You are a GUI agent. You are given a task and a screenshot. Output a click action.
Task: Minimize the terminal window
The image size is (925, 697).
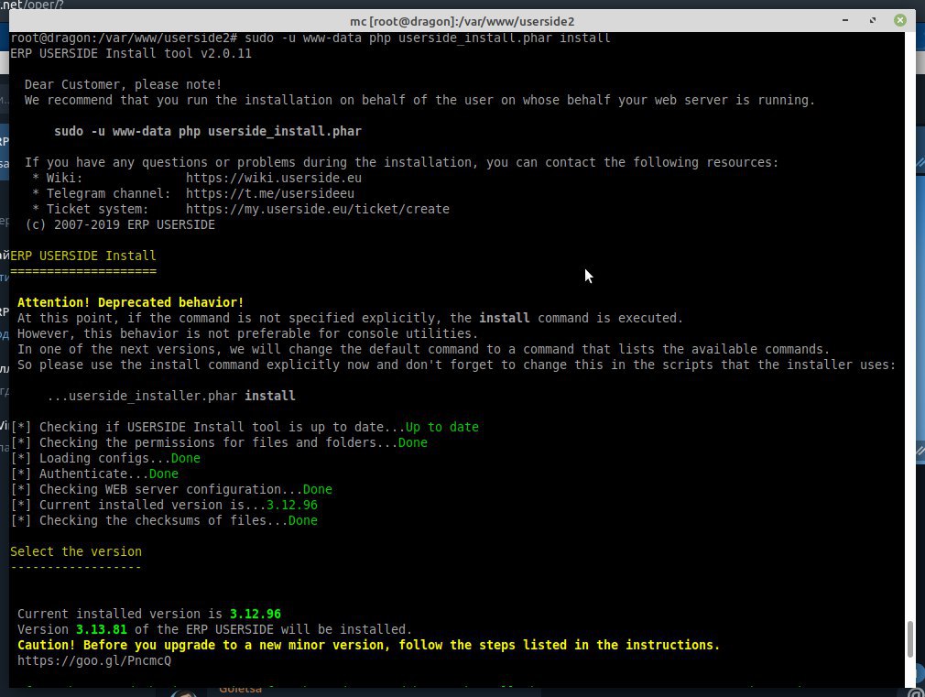(844, 20)
